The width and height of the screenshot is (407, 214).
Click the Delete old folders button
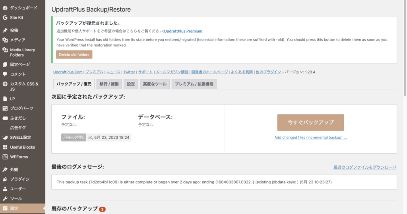(x=74, y=54)
